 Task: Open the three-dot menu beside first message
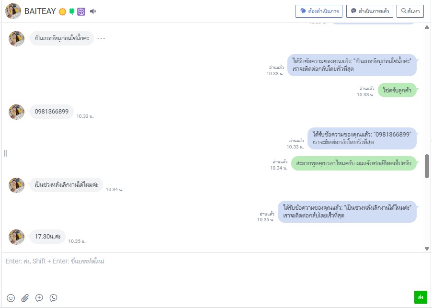pos(101,39)
